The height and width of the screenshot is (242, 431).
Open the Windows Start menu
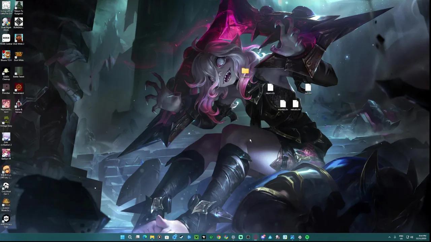(123, 237)
